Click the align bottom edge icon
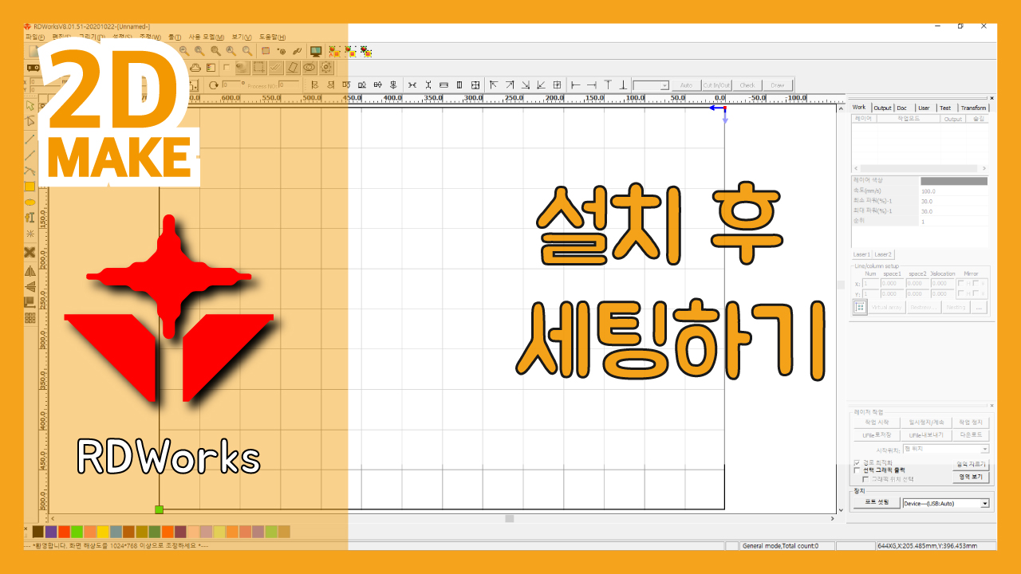 [623, 85]
